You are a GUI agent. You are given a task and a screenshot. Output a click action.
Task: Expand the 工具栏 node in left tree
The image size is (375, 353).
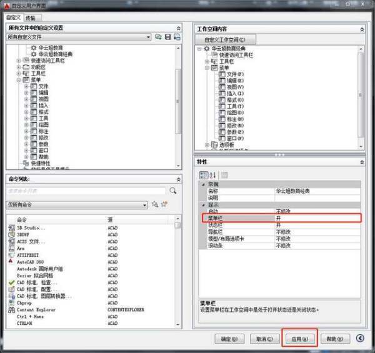point(18,74)
